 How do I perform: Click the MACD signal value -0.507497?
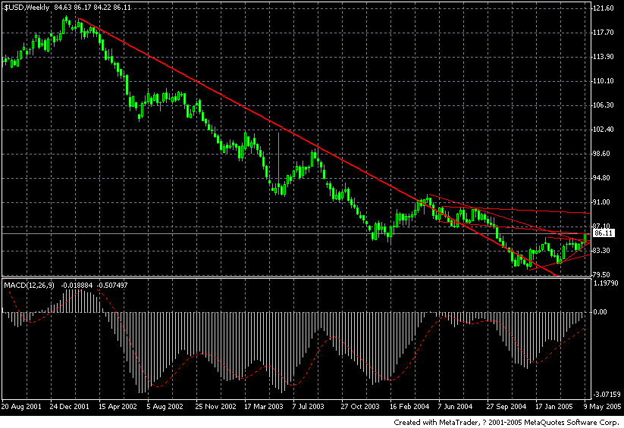coord(112,285)
